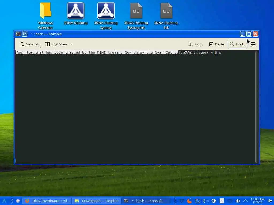Close the Konsole window

[x=256, y=34]
